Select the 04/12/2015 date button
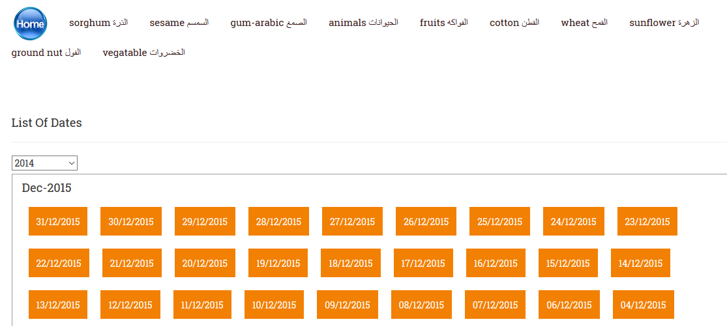Viewport: 727px width, 326px height. (x=644, y=305)
